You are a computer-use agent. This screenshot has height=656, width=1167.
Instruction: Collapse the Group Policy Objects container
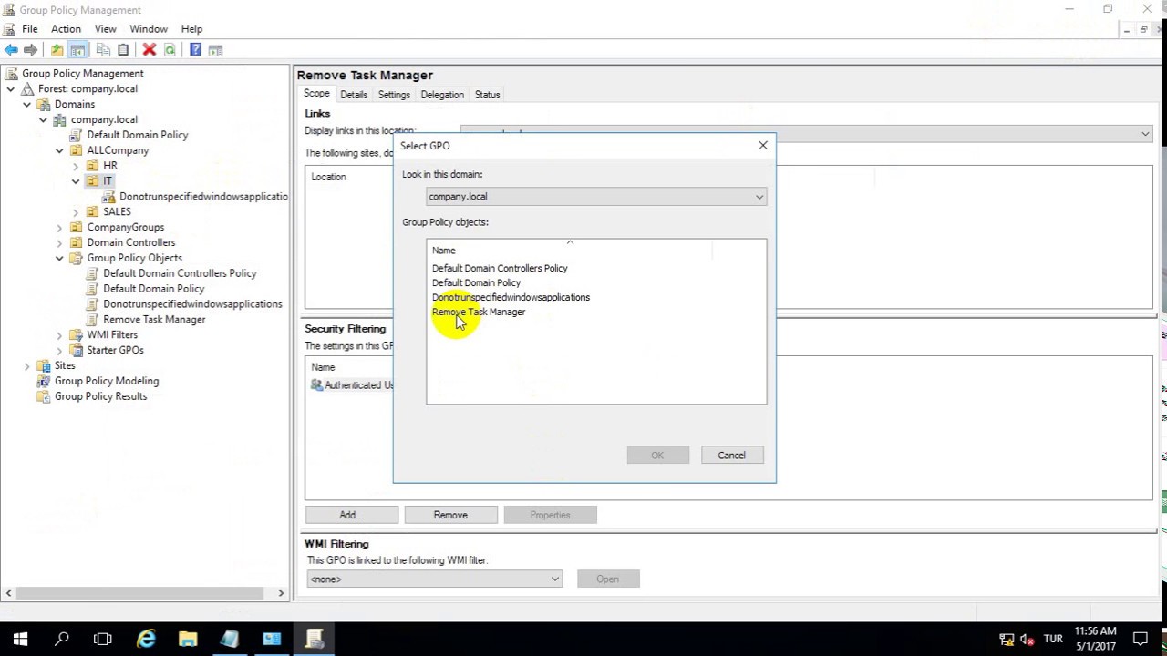60,258
